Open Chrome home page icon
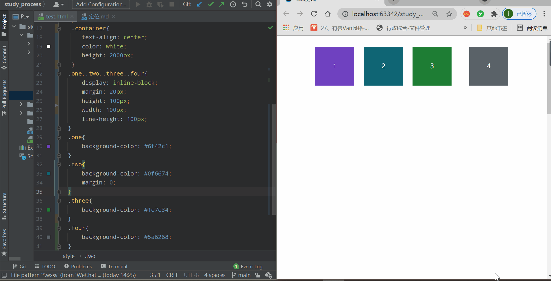The height and width of the screenshot is (281, 551). (x=328, y=14)
